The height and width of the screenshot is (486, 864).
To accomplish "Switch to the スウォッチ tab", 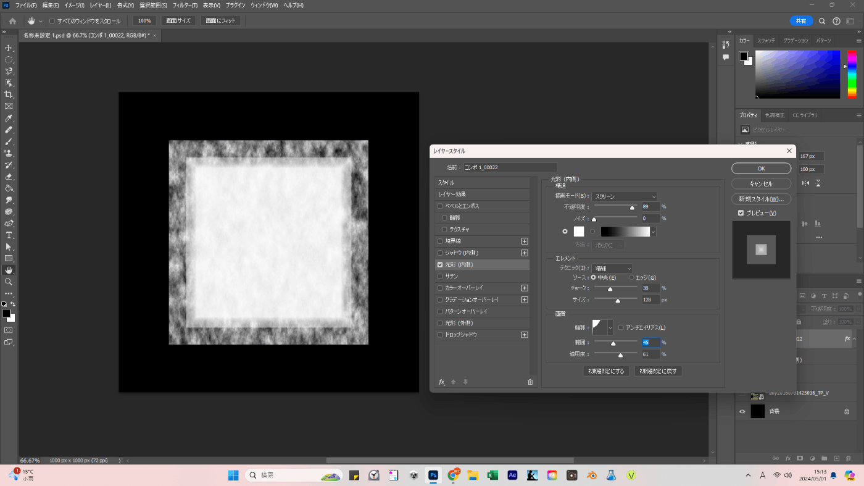I will (x=766, y=41).
